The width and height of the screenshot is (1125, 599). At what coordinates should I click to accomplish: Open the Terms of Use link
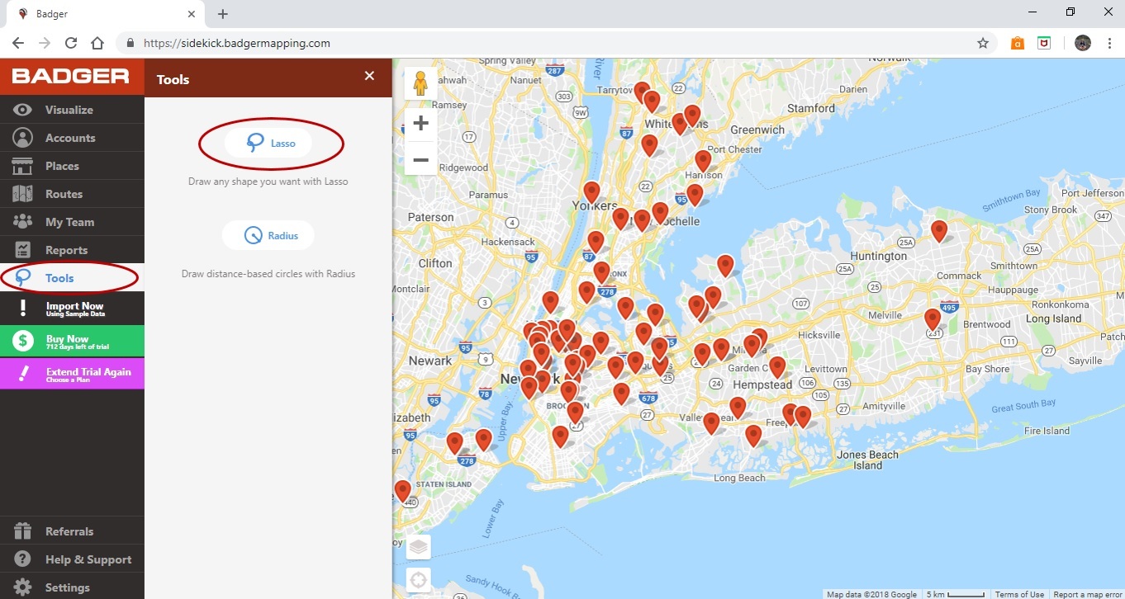pos(1019,594)
